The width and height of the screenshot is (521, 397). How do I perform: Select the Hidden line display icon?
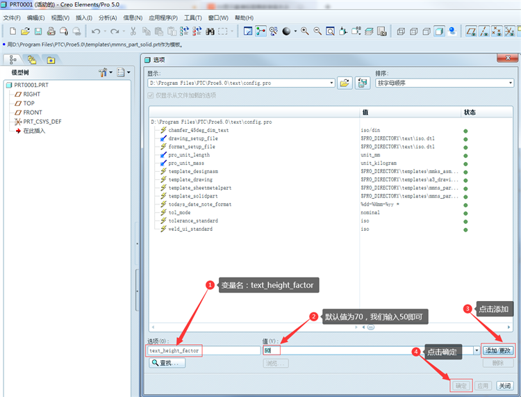[414, 31]
